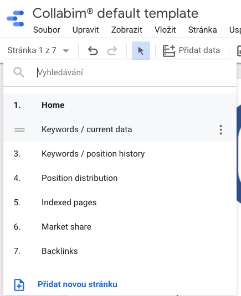
Task: Open three-dot menu for Keywords / current data
Action: (221, 129)
